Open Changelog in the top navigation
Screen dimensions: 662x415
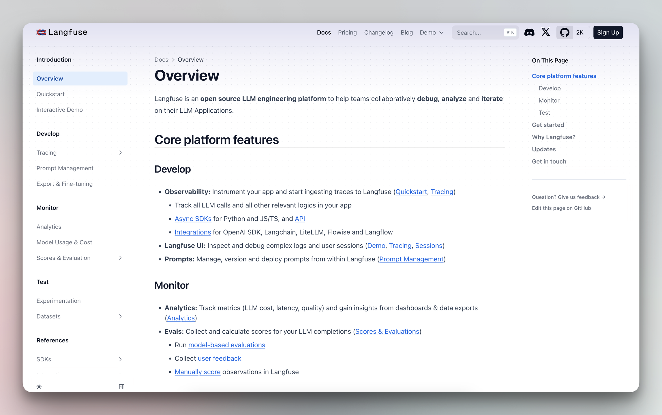378,32
